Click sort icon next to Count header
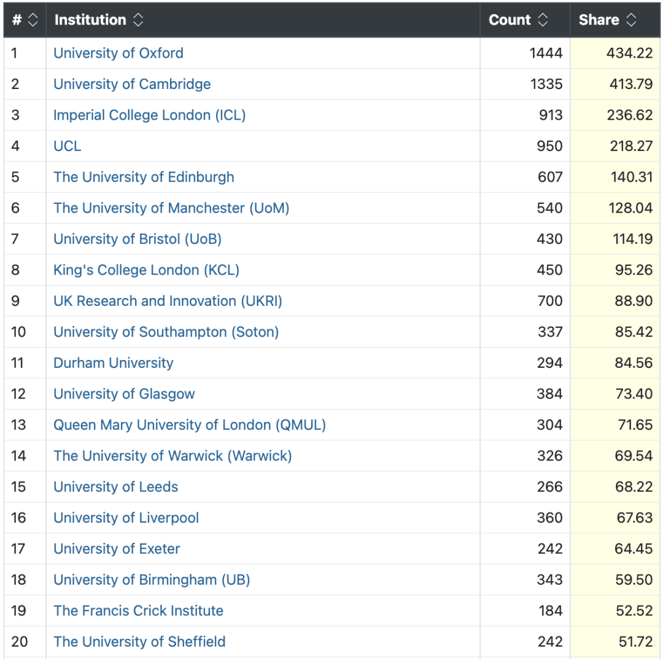The image size is (663, 659). click(x=543, y=20)
